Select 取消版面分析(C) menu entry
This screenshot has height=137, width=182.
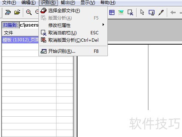click(x=73, y=40)
